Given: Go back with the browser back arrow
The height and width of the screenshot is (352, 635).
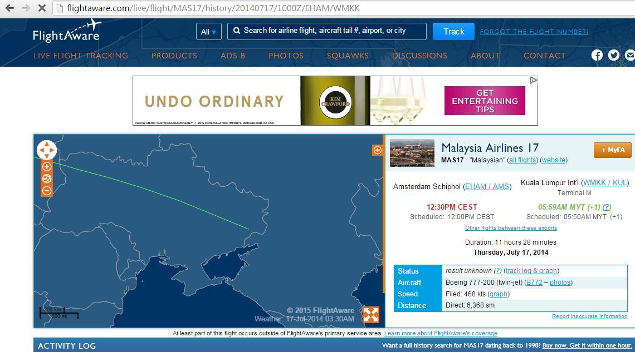Looking at the screenshot, I should (x=9, y=8).
